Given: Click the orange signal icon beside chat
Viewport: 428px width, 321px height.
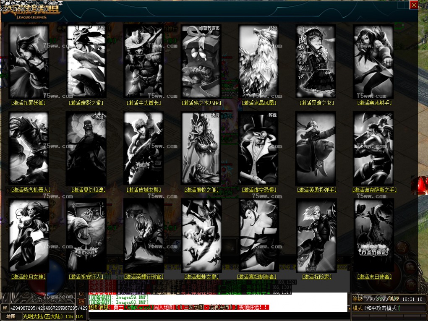Looking at the screenshot, I should click(81, 302).
